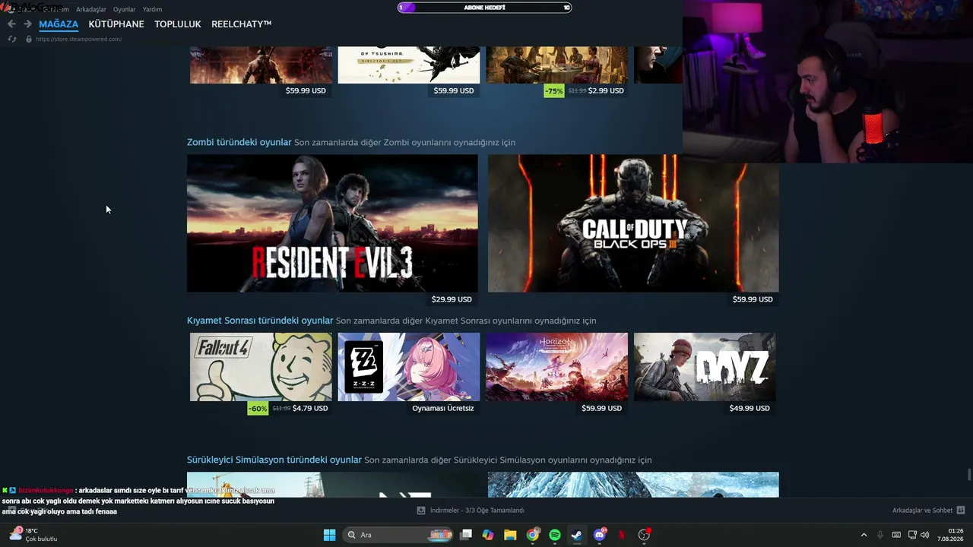The width and height of the screenshot is (973, 547).
Task: Open Discord from the taskbar
Action: click(x=600, y=535)
